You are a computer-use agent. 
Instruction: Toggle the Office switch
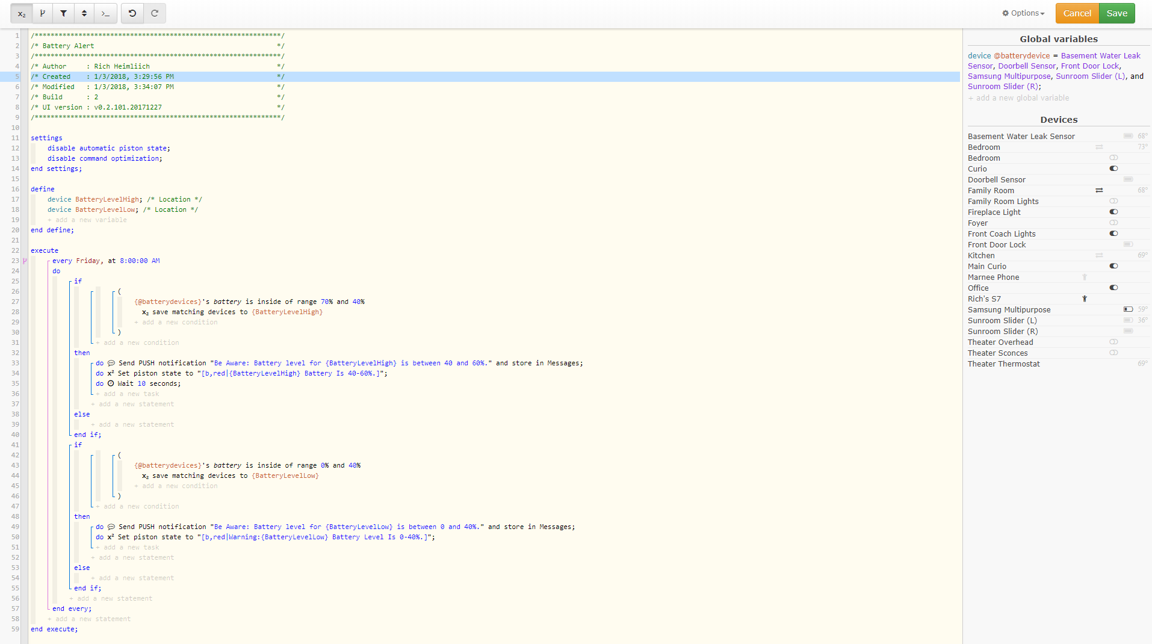[1113, 288]
